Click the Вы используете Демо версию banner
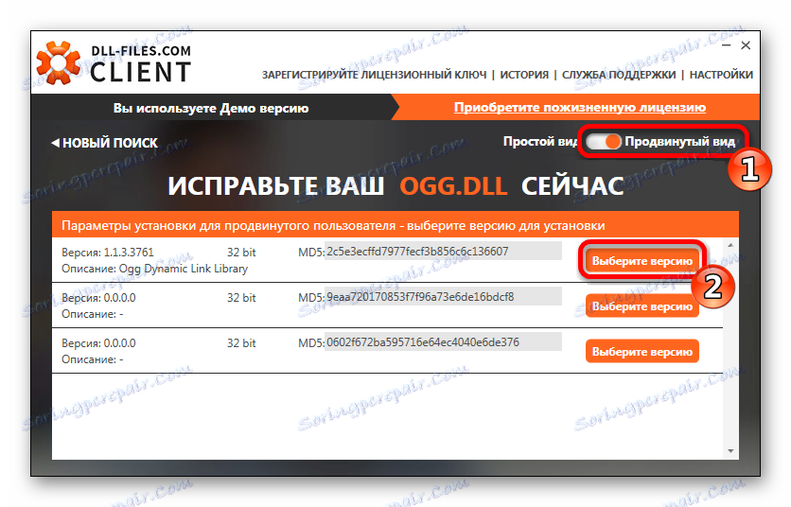Screen dimensions: 791x507 coord(211,108)
